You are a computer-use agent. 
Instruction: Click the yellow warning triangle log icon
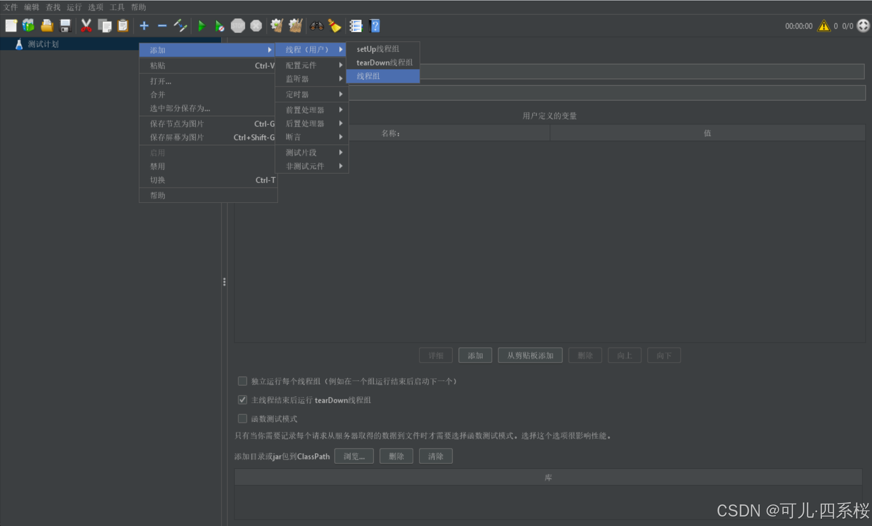[824, 26]
